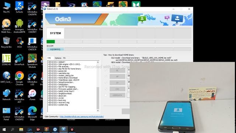The image size is (236, 133).
Task: Tick the AP file checkbox
Action: tap(106, 76)
